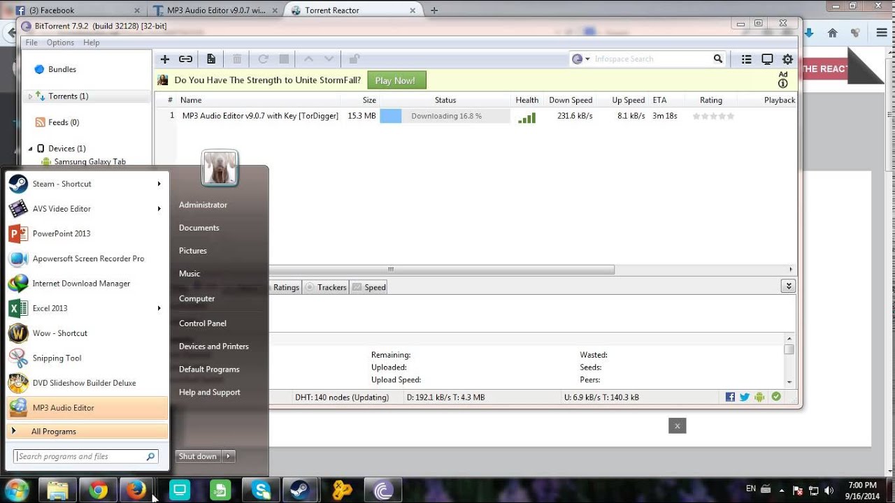Screen dimensions: 895x503
Task: Open Devices and Printers from Start menu
Action: [214, 347]
